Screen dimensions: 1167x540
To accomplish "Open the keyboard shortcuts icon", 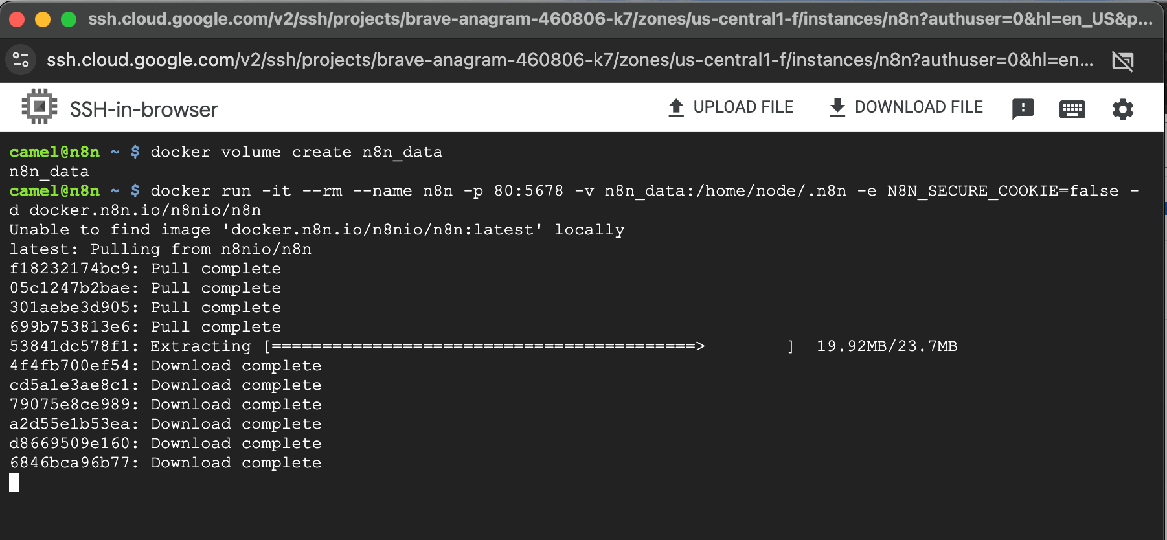I will pos(1072,109).
